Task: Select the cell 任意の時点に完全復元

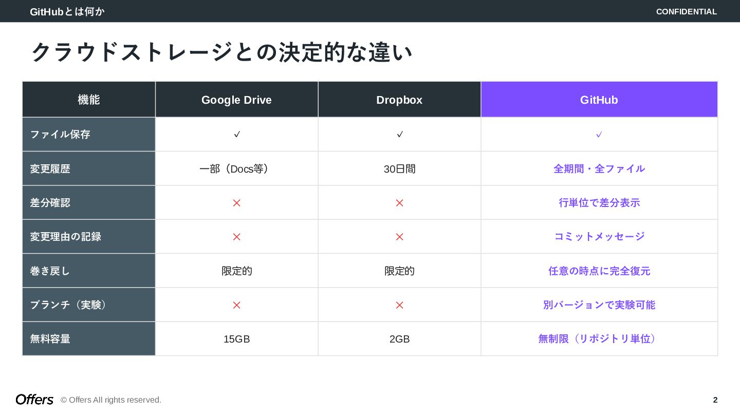Action: click(599, 271)
